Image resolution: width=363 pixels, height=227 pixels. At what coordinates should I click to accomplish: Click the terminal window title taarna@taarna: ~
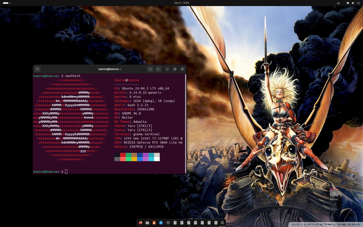click(x=110, y=69)
